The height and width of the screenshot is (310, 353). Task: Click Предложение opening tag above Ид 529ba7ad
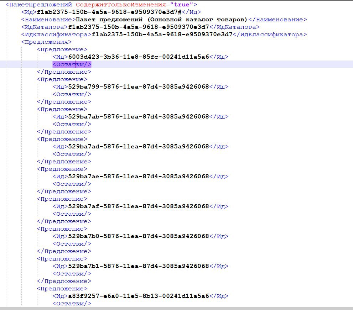(x=62, y=139)
